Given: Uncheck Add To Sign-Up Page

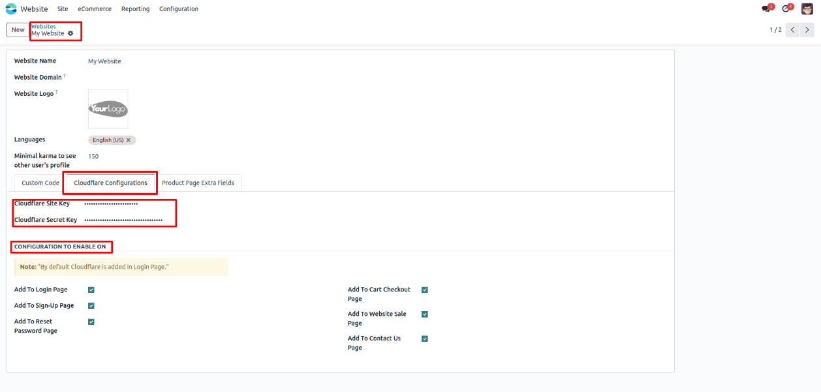Looking at the screenshot, I should 91,306.
